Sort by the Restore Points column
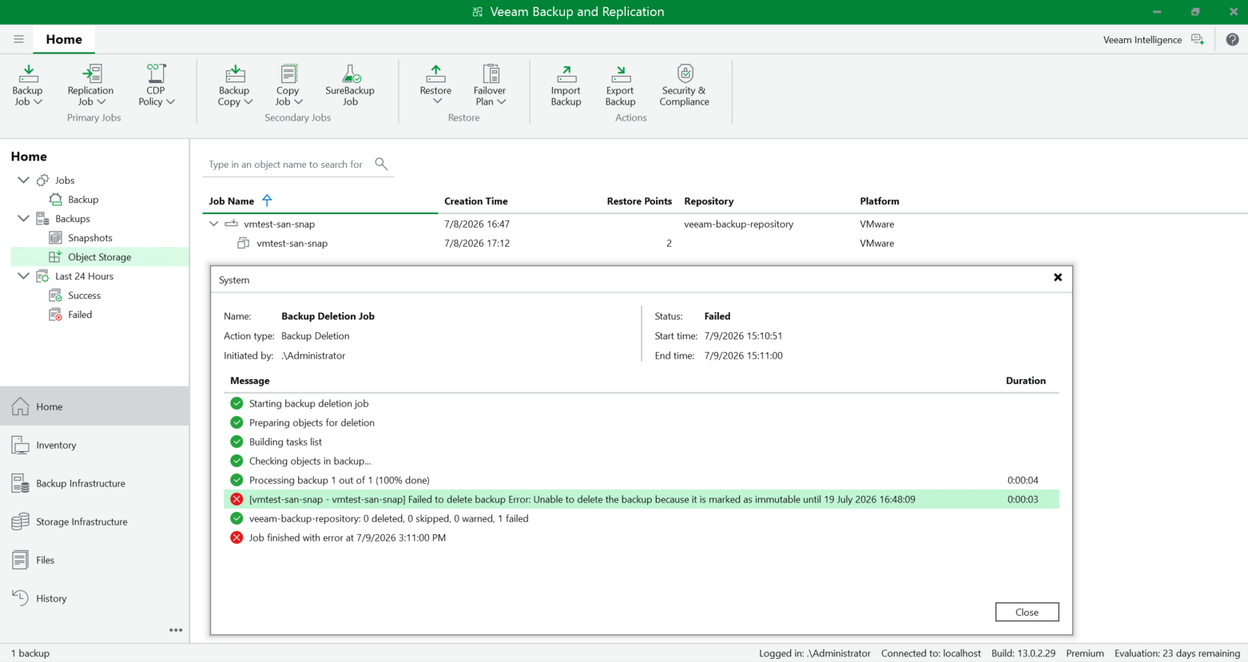The image size is (1248, 662). [639, 201]
